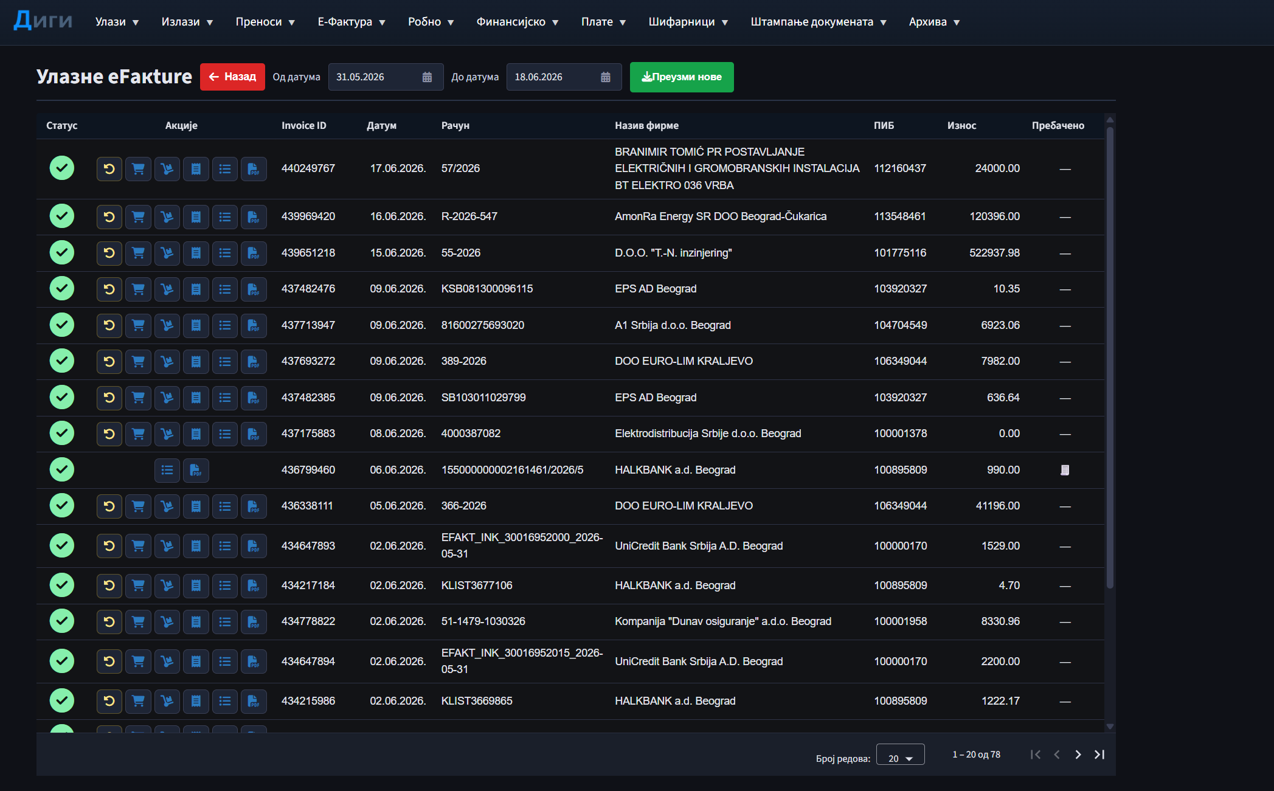Click the receipt icon for invoice 434647893
The image size is (1274, 791).
(196, 546)
